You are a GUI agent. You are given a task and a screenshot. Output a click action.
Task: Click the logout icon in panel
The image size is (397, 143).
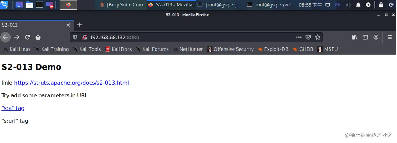click(x=391, y=5)
